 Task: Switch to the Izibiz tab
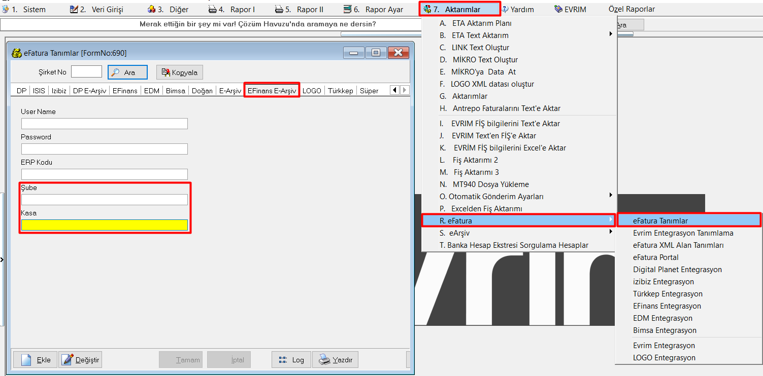point(59,91)
